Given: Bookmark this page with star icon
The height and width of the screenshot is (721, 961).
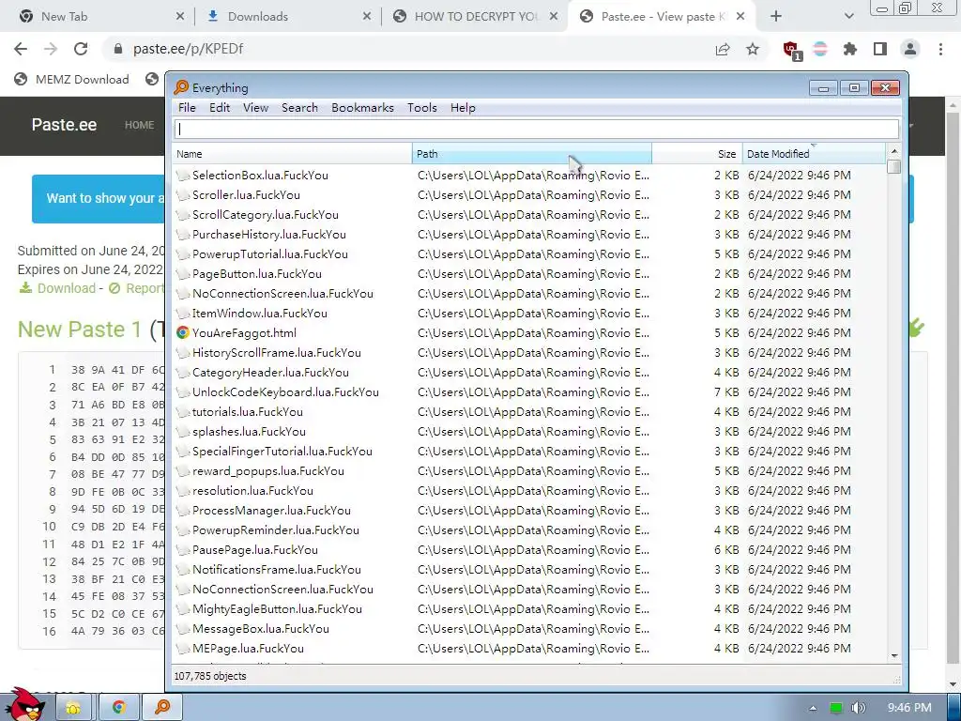Looking at the screenshot, I should tap(753, 49).
